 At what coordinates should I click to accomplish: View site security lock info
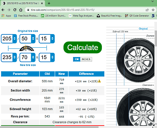[x=28, y=10]
